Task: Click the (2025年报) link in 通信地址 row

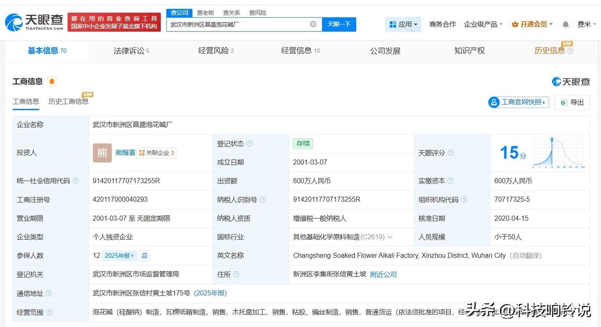Action: pyautogui.click(x=210, y=293)
